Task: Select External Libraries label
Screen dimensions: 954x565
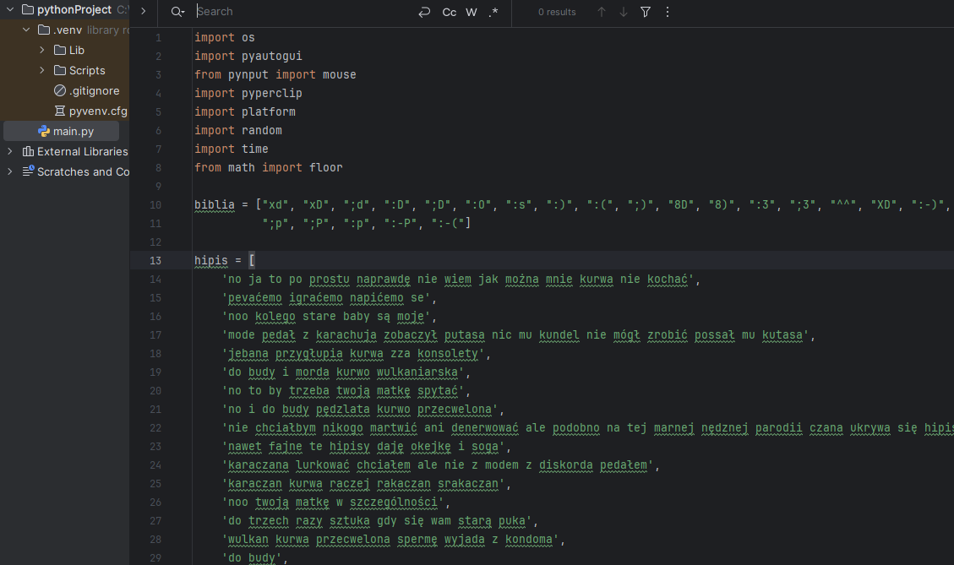Action: (83, 151)
